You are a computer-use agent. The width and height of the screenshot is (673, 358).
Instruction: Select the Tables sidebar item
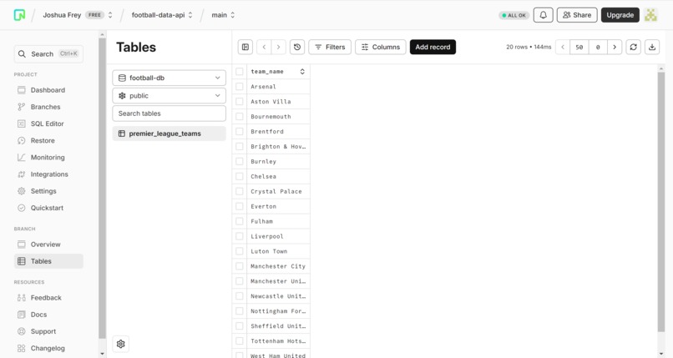(x=48, y=261)
